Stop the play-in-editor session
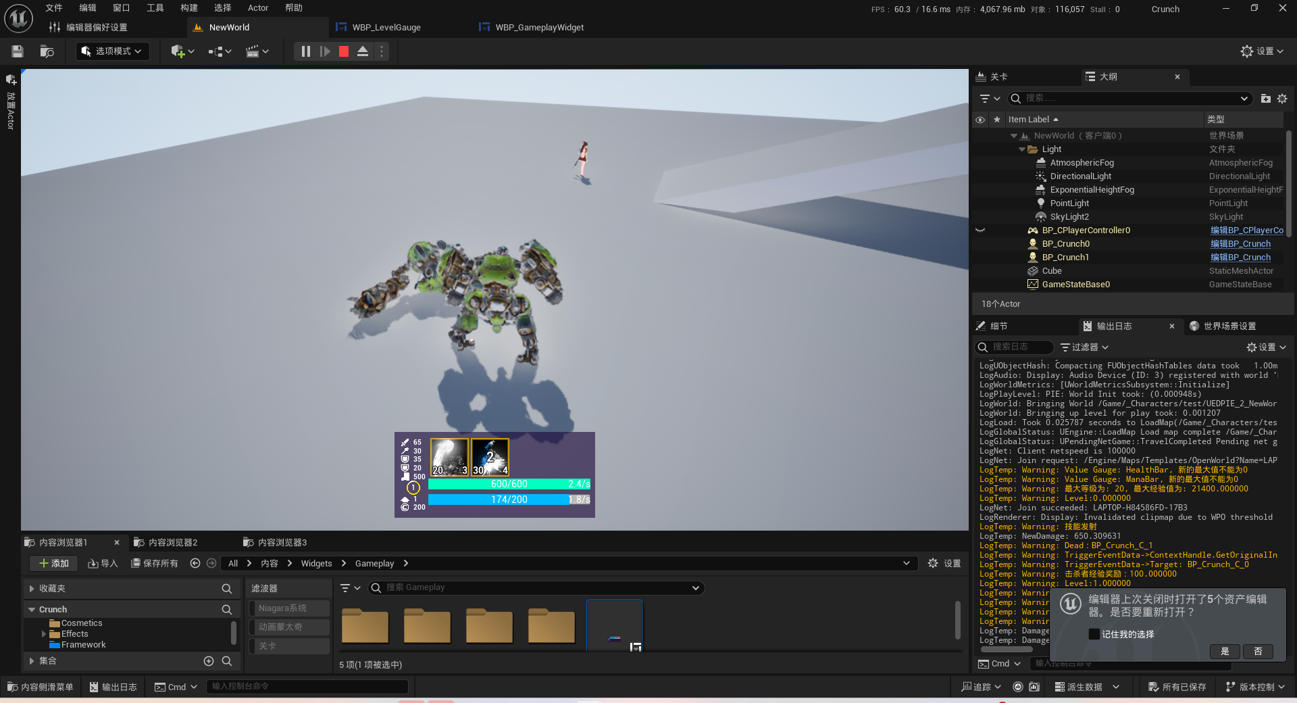1297x703 pixels. (x=344, y=51)
